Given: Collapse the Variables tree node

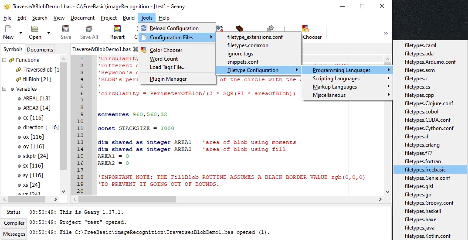Looking at the screenshot, I should coord(4,89).
